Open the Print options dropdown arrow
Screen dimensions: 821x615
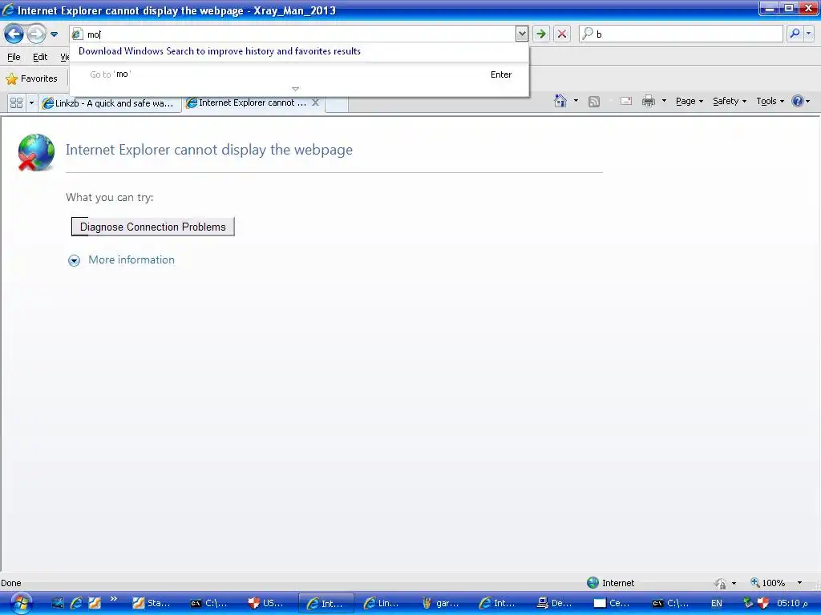(x=664, y=101)
